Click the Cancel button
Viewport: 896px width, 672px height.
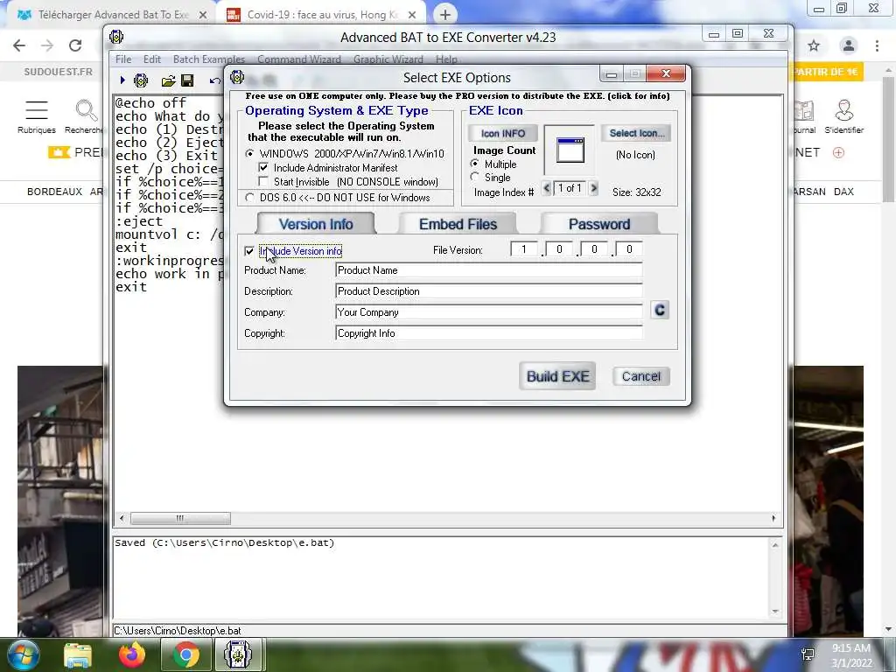click(641, 376)
